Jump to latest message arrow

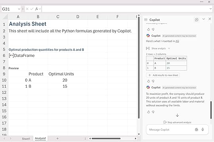pos(177,115)
